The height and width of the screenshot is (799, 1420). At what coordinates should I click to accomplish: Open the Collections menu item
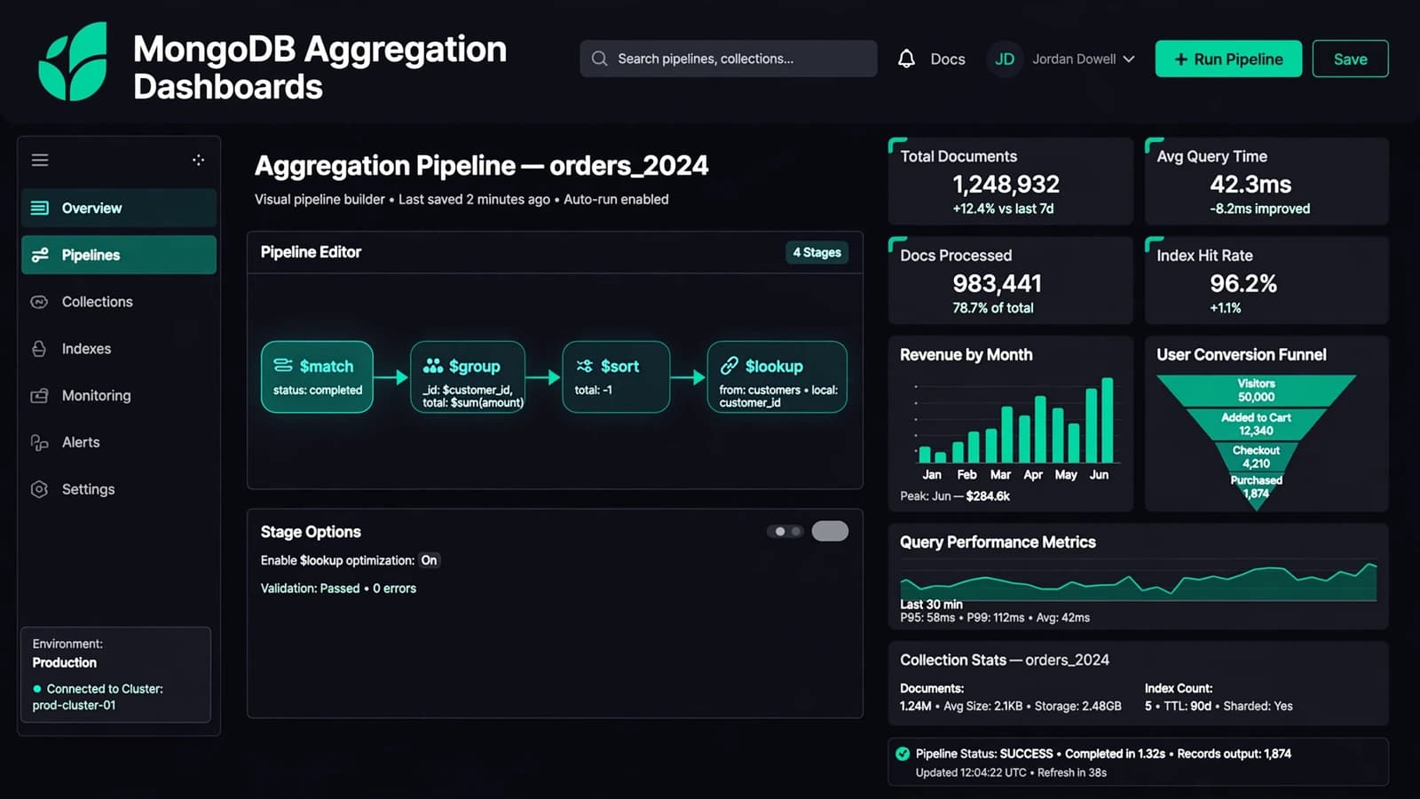click(x=119, y=302)
